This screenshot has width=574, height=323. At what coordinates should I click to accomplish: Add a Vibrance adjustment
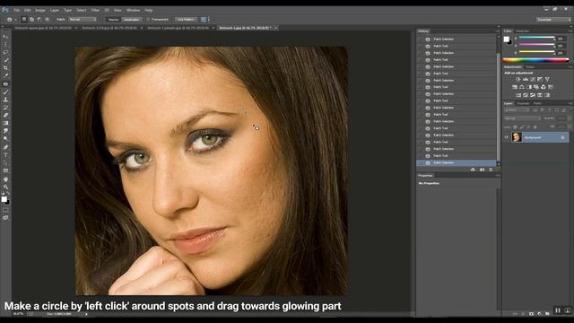[x=547, y=79]
